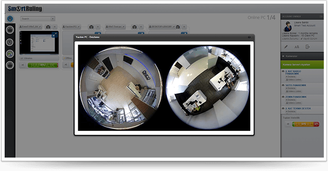The width and height of the screenshot is (328, 171).
Task: Collapse the Account Owner panel
Action: tap(321, 16)
